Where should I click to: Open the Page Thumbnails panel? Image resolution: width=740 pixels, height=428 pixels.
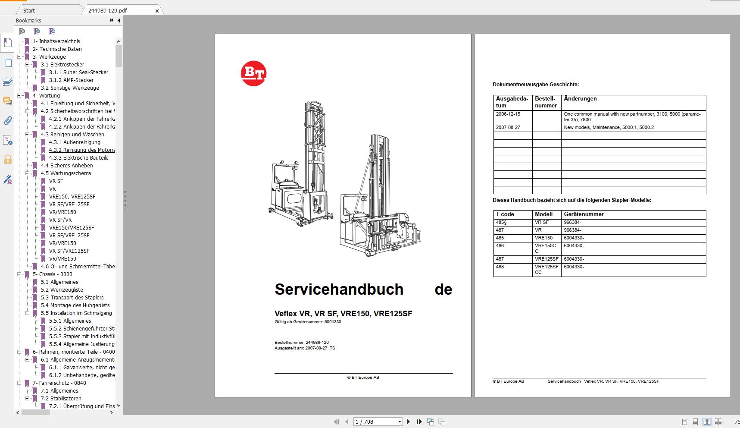click(x=8, y=63)
